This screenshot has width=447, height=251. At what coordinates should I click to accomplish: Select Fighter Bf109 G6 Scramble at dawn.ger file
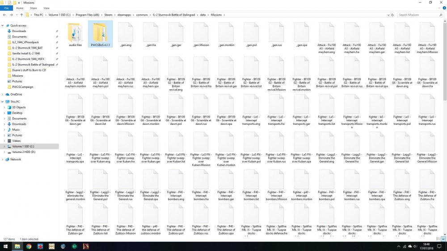(x=75, y=111)
